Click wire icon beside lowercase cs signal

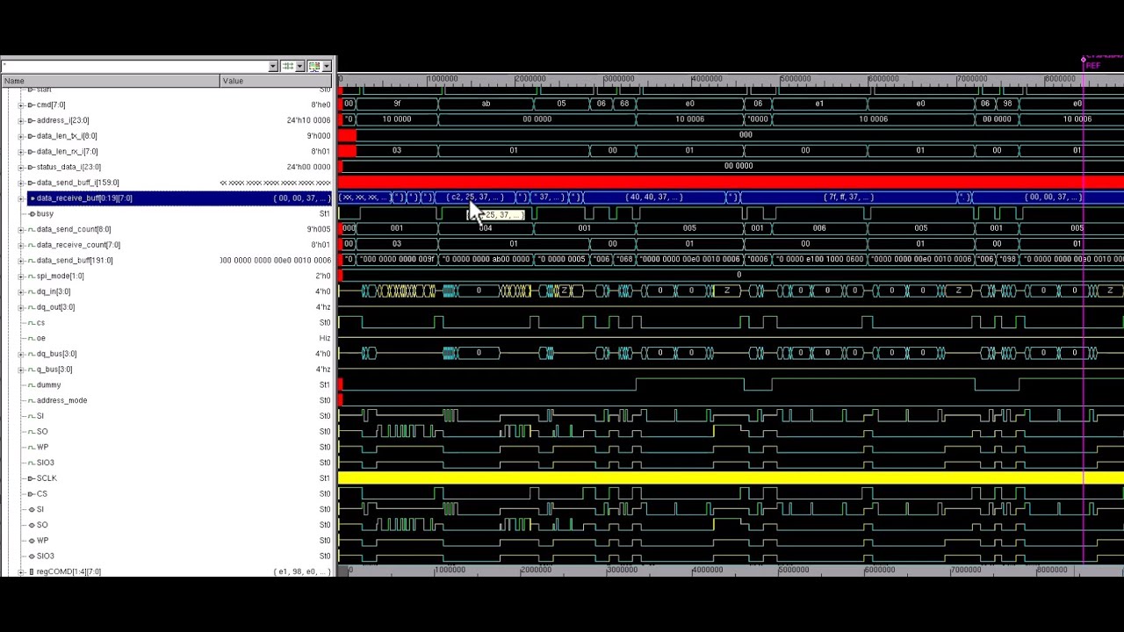coord(31,323)
